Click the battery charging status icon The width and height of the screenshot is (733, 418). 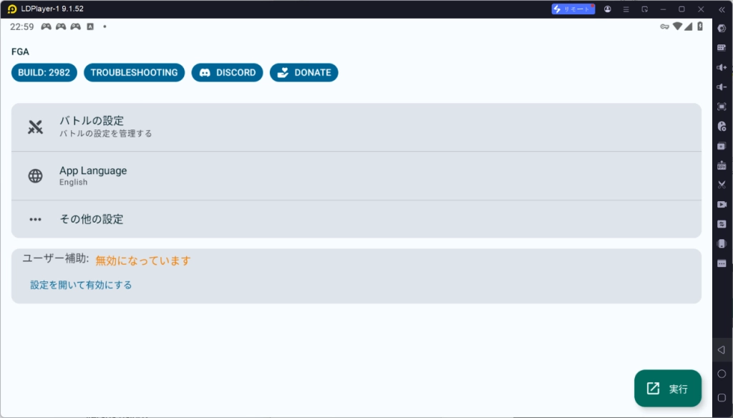(700, 26)
